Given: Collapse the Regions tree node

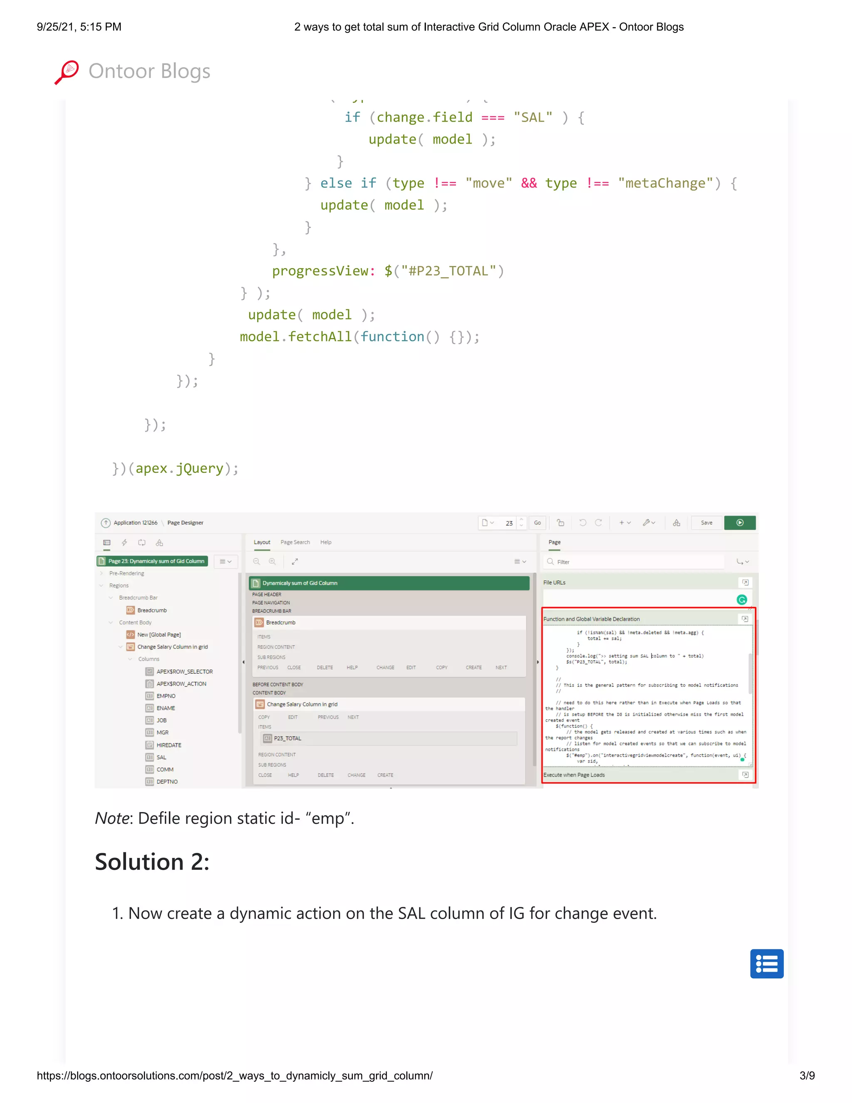Looking at the screenshot, I should tap(102, 585).
